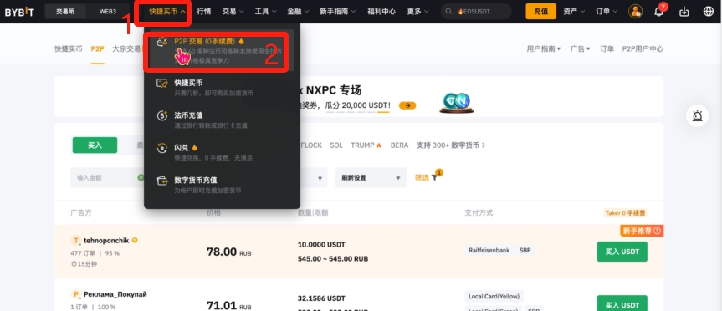Click the EOSUSDT search field
The image size is (722, 311).
(476, 12)
